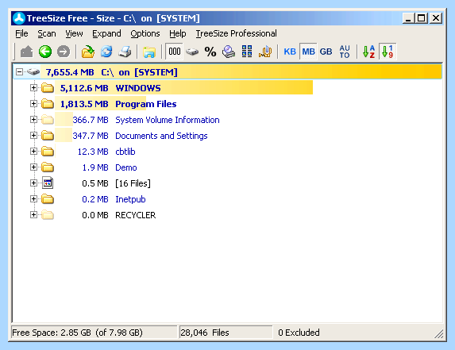Expand the Demo folder
The image size is (455, 350).
[33, 167]
